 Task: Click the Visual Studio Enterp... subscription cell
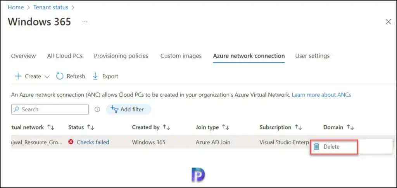pos(284,142)
